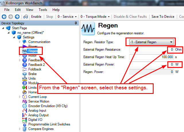
Task: Click the External Regen Heat Up Time field
Action: 151,57
